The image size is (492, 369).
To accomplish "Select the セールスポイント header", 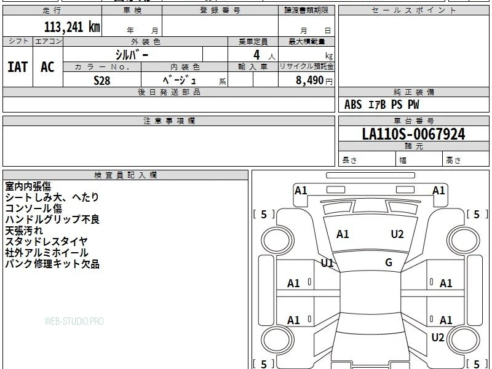I will (x=413, y=10).
